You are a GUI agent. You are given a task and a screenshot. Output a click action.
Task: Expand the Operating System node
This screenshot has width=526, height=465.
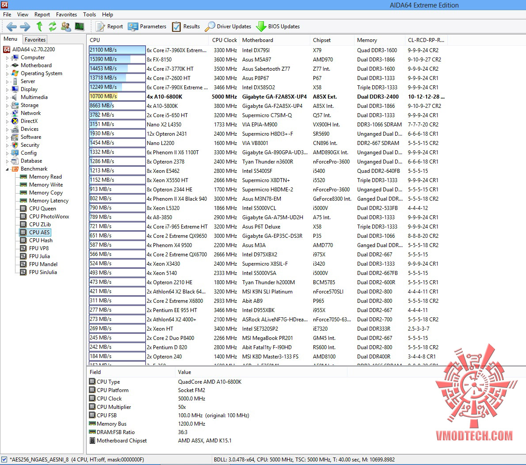click(7, 73)
